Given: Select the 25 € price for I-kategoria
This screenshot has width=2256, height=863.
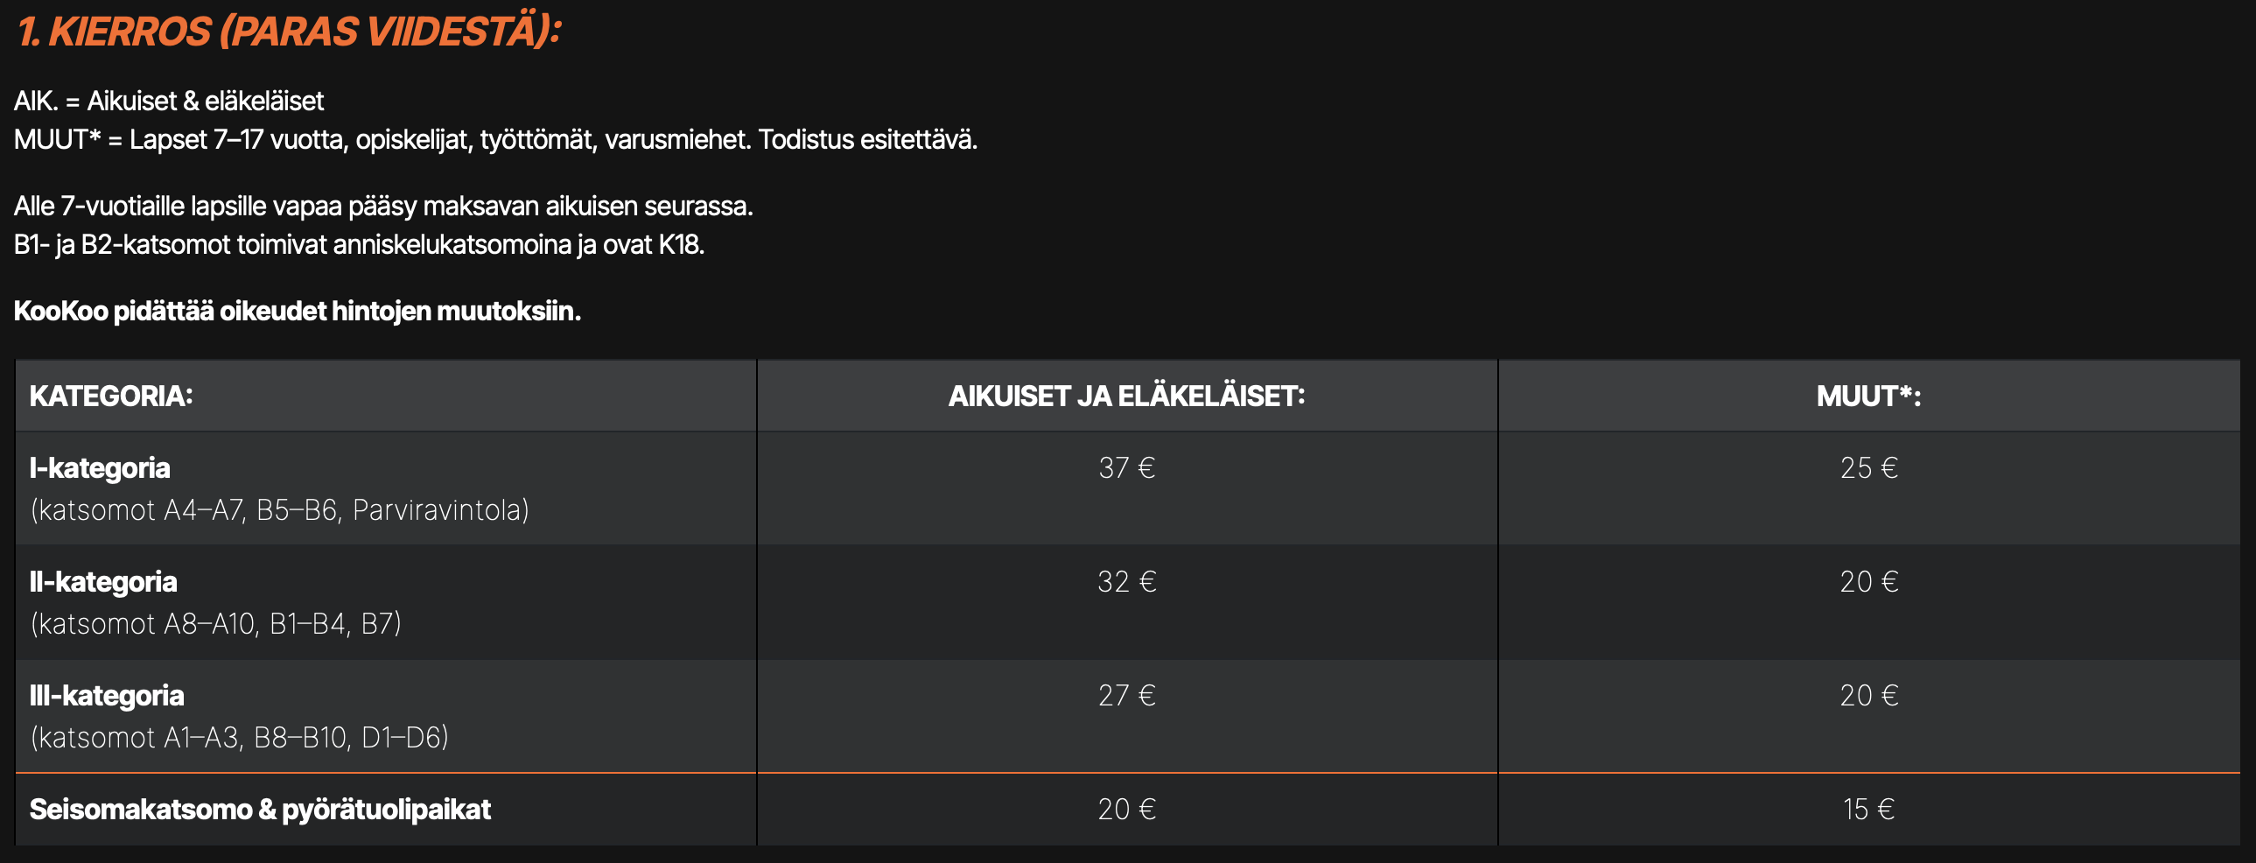Looking at the screenshot, I should 1868,468.
